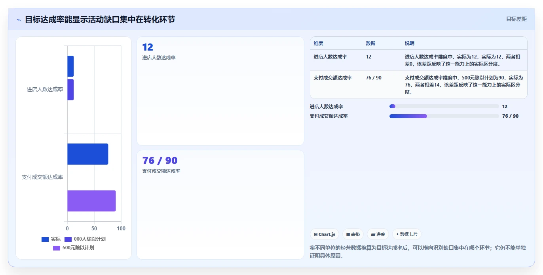Screen dimensions: 543x275
Task: Click the 000人除以计划 bar for 进店人数达成率
Action: click(70, 90)
